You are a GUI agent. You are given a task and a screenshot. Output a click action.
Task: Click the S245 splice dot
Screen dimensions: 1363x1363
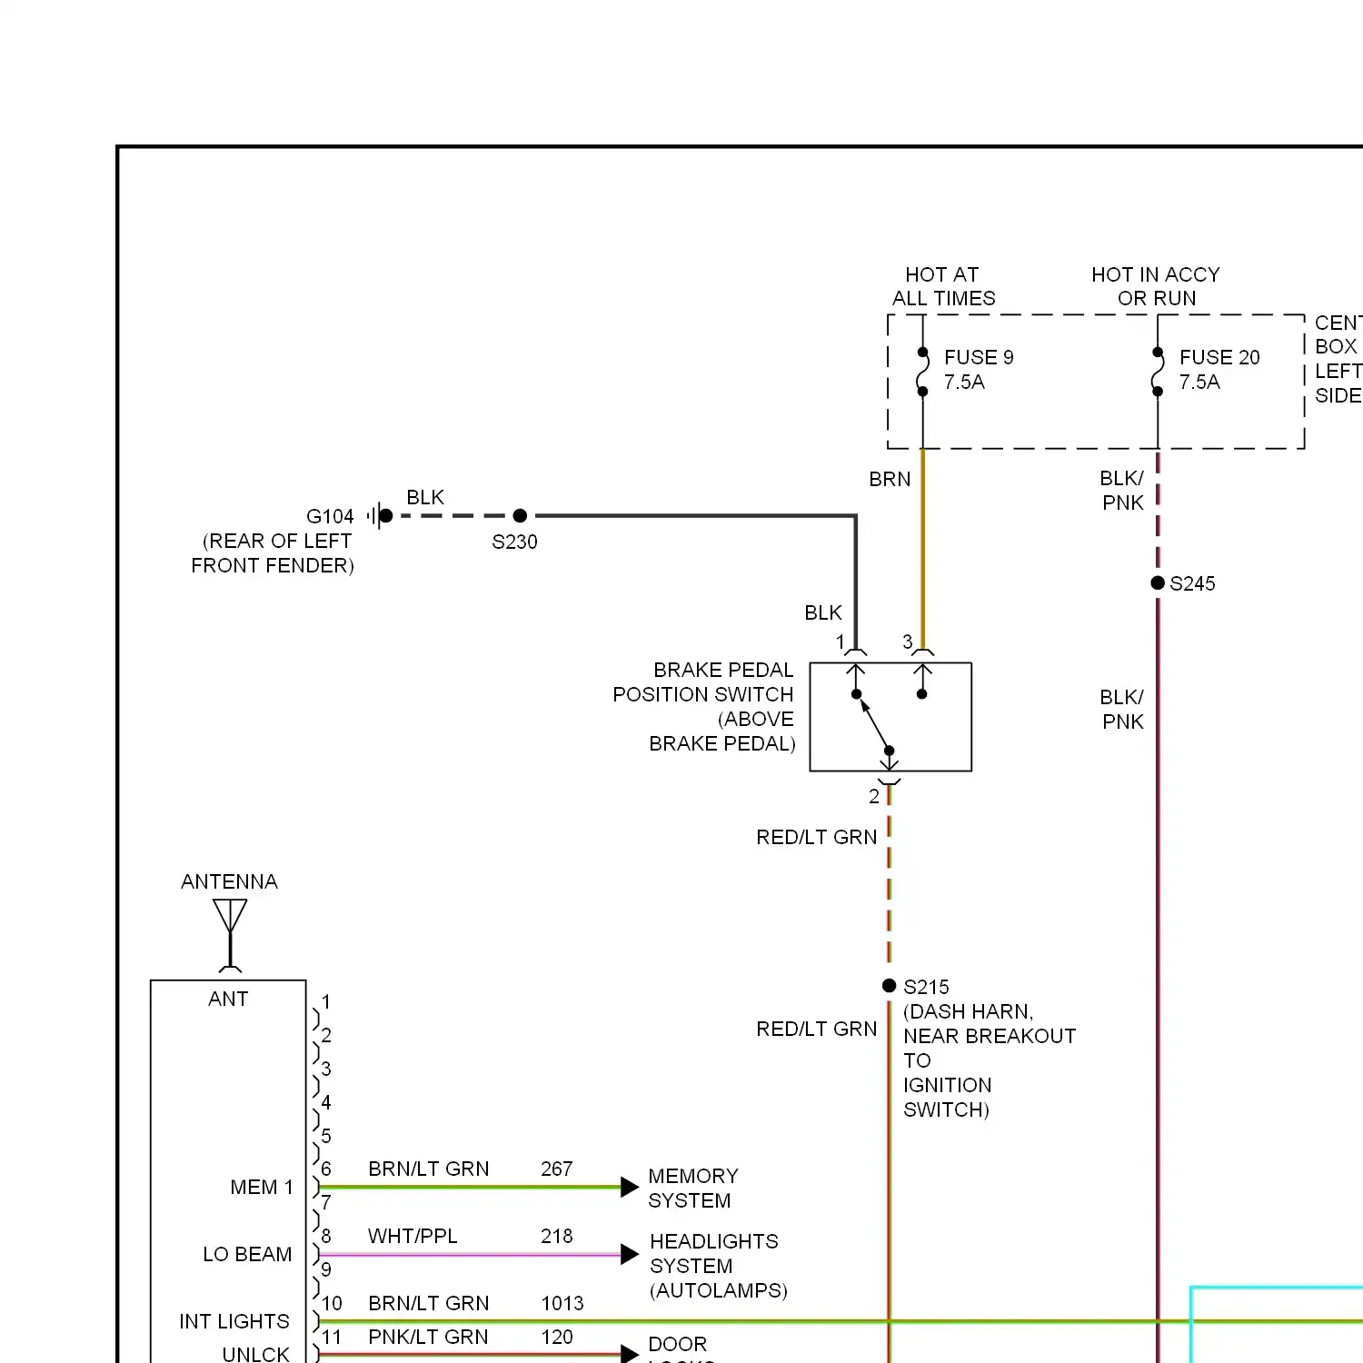point(1158,582)
